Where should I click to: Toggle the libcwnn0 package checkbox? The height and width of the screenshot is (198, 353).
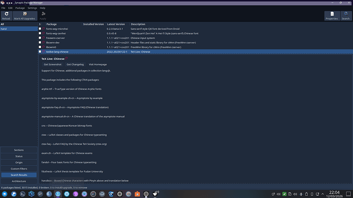click(40, 47)
